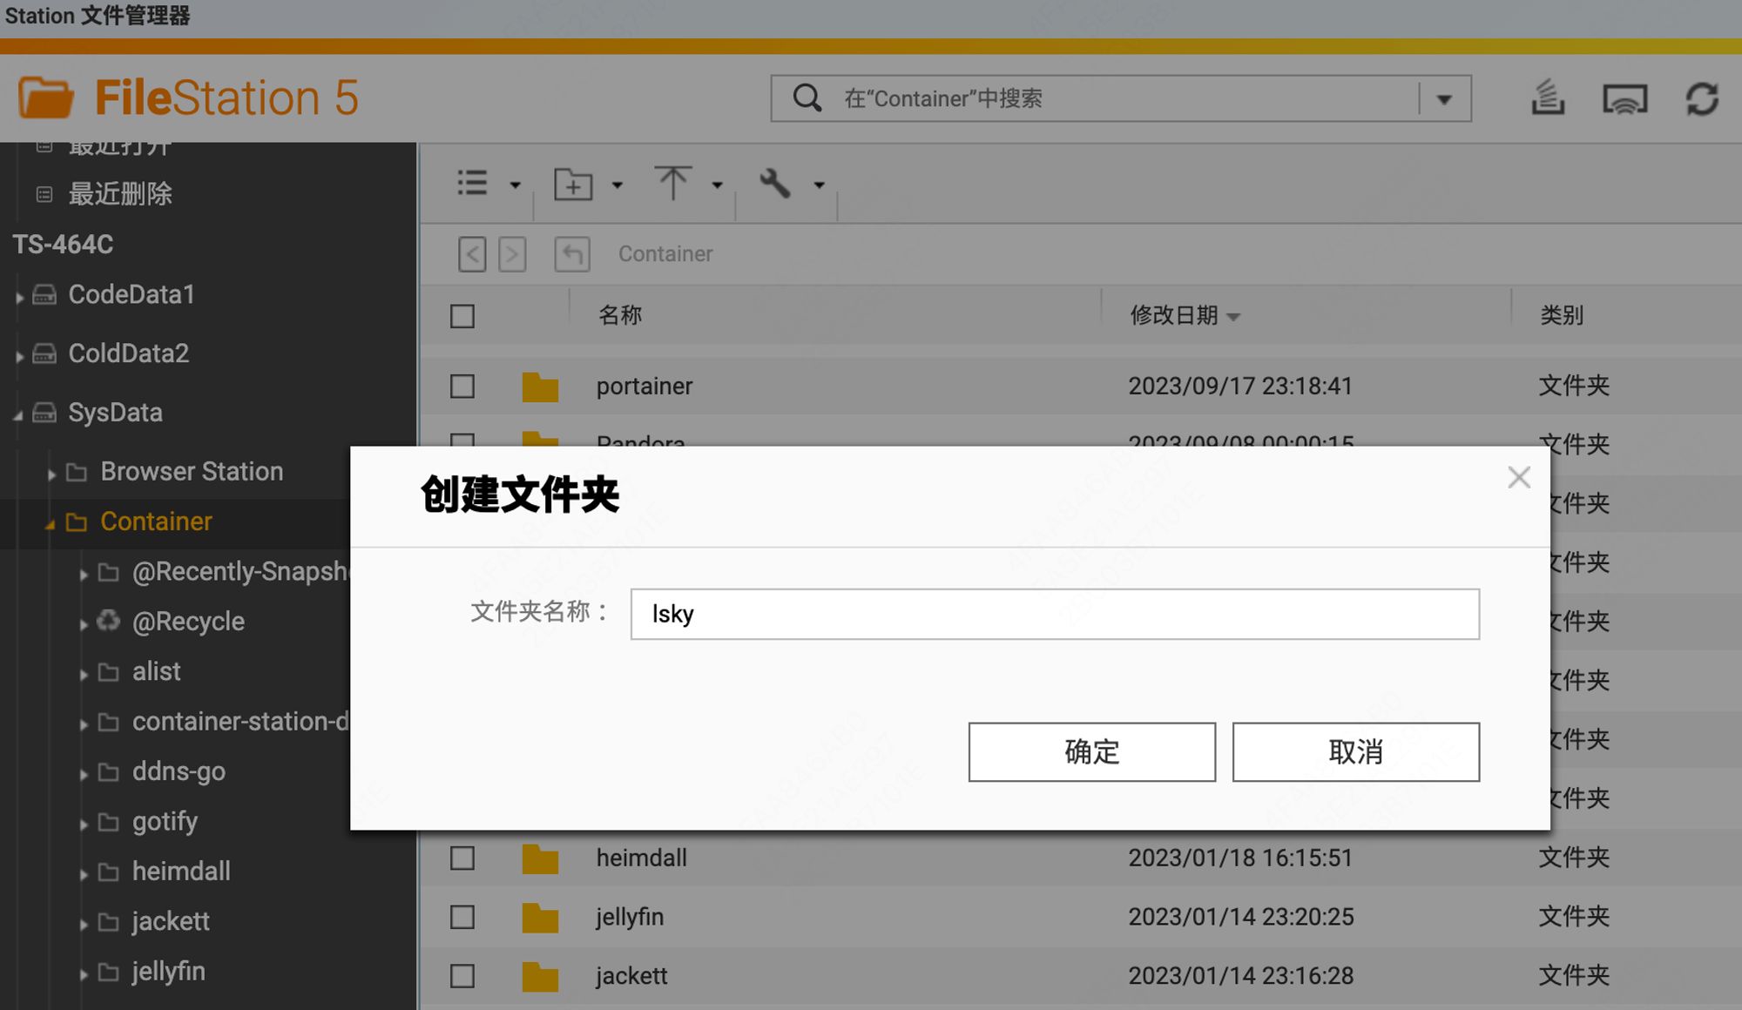Expand the Browser Station folder node
The image size is (1742, 1010).
pos(51,474)
